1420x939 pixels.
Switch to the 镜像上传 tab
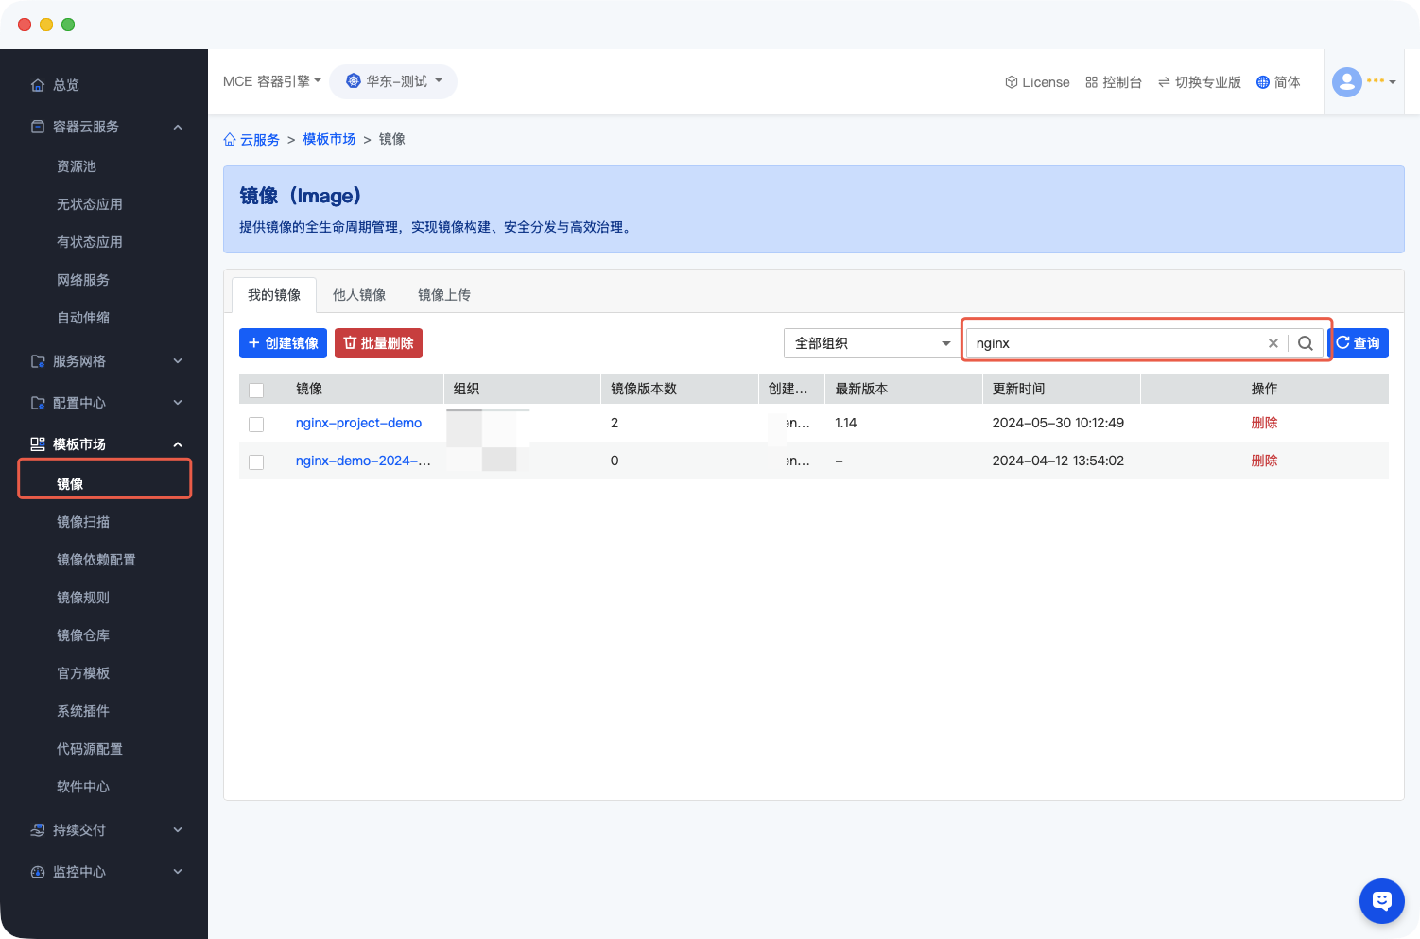tap(444, 295)
